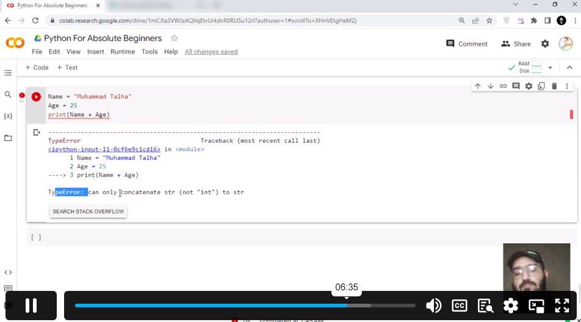Add a comment to the cell

[x=516, y=86]
